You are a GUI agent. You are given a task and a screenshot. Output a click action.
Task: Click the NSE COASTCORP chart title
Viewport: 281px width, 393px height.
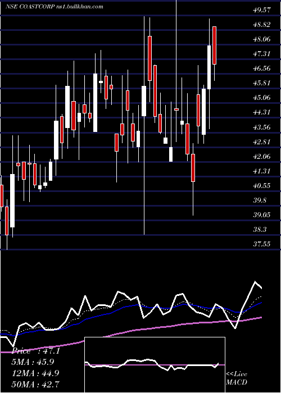click(x=55, y=7)
